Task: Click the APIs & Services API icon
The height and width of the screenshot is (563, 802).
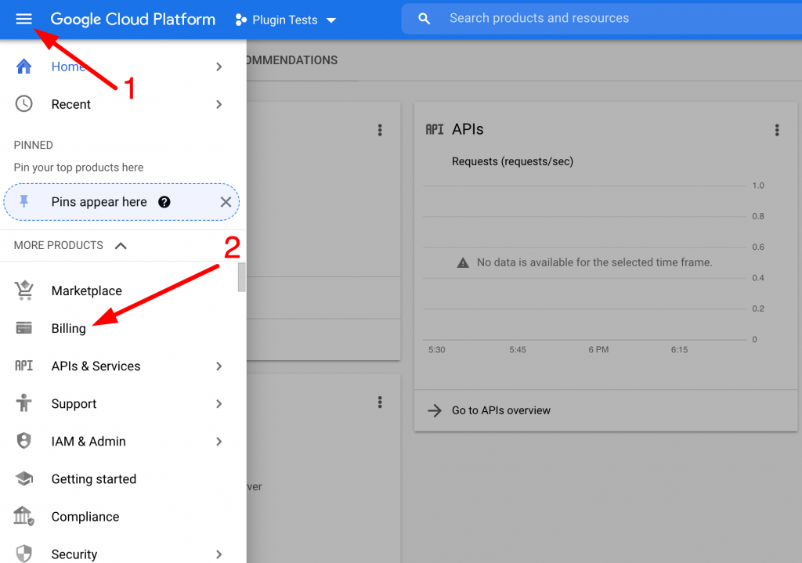Action: click(x=24, y=366)
